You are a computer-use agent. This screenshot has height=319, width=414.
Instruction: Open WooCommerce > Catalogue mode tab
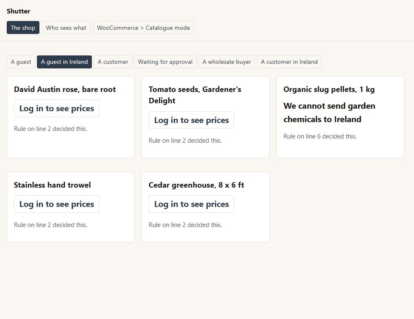click(143, 27)
